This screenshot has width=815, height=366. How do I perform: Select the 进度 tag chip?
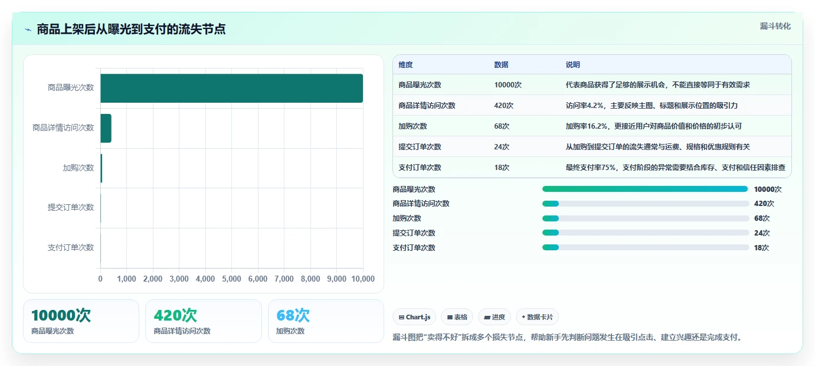[x=495, y=317]
